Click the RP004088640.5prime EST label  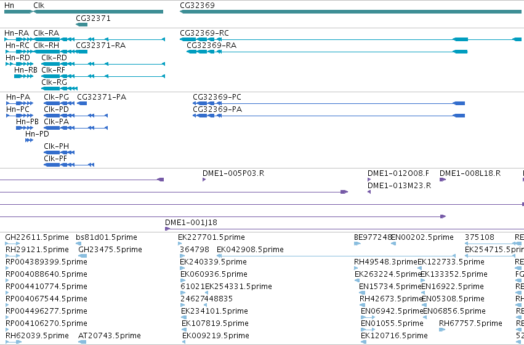point(46,275)
